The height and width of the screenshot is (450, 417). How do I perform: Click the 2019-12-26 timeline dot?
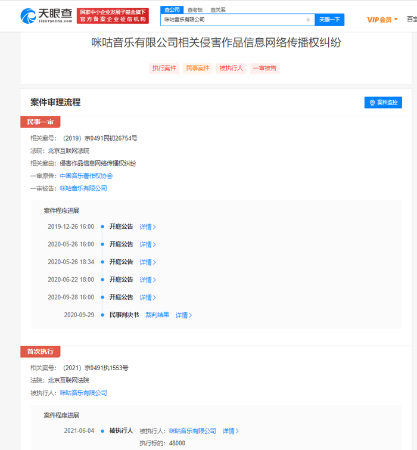click(102, 226)
